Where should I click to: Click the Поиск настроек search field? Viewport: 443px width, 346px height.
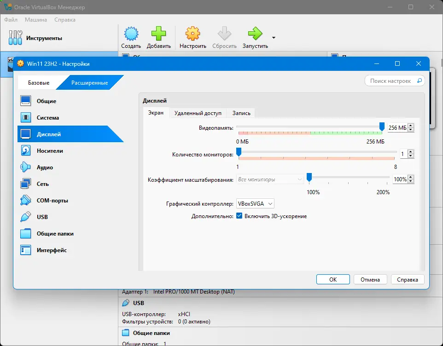(394, 81)
